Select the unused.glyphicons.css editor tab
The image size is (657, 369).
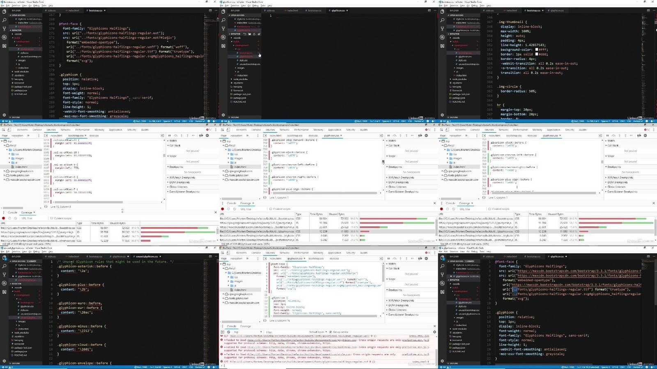click(147, 257)
